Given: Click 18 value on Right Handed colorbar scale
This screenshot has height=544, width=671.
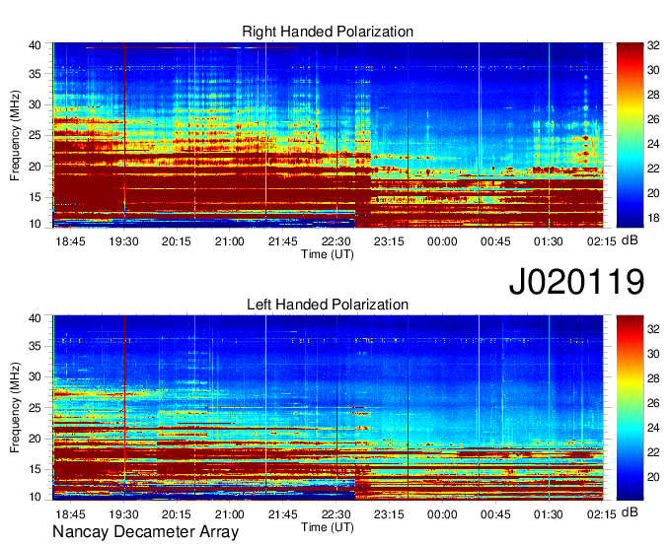Looking at the screenshot, I should 653,219.
